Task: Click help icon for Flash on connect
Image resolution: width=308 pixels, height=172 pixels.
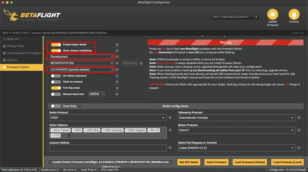Action: 117,82
